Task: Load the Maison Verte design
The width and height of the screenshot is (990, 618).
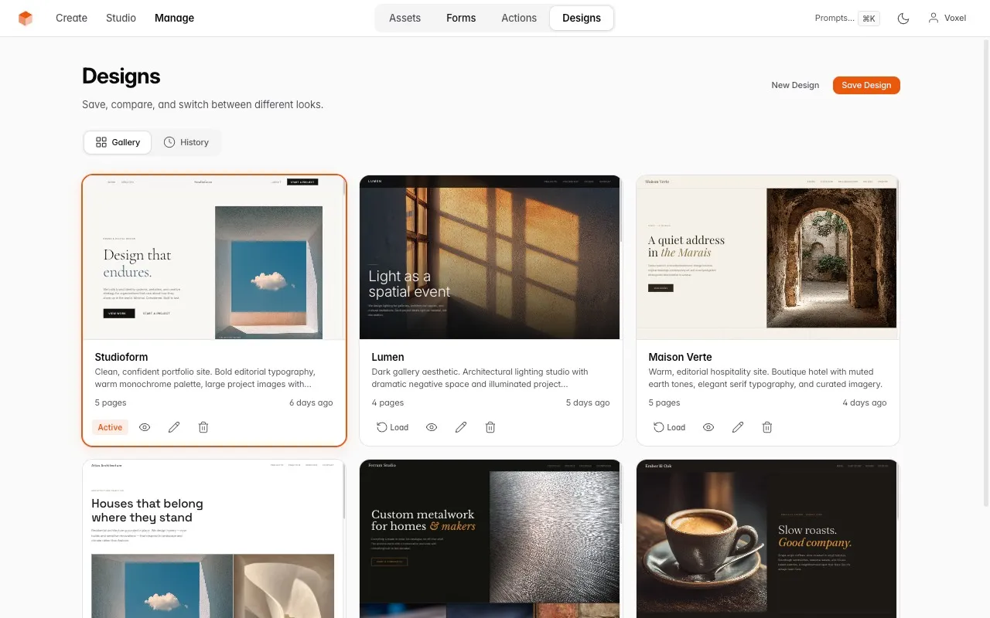Action: click(669, 426)
